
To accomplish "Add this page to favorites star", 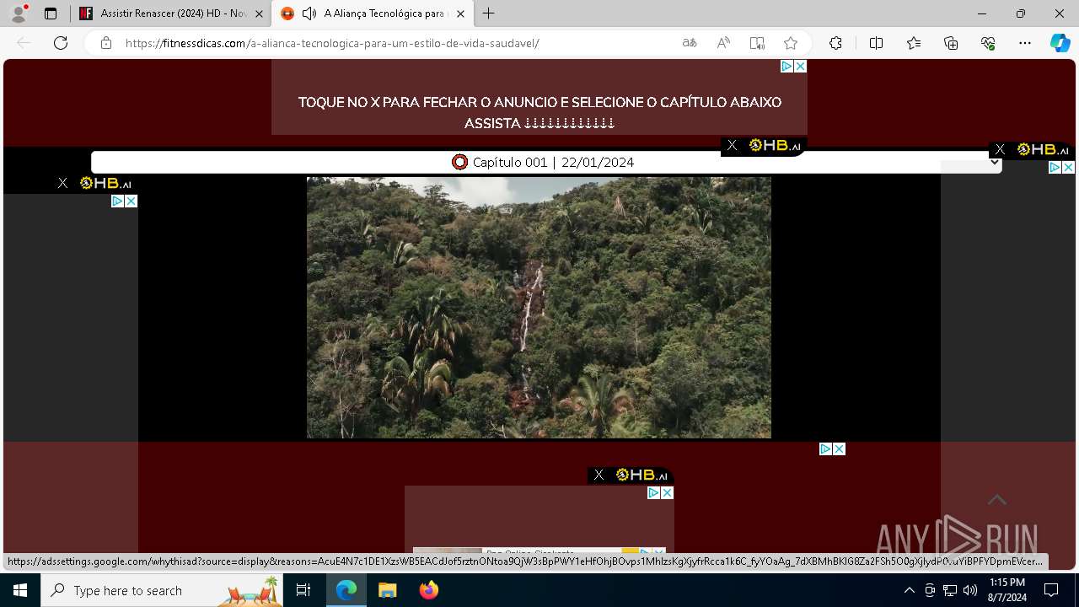I will (x=791, y=43).
